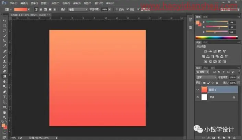Open tool preset picker arrow
The image size is (242, 140).
point(11,10)
